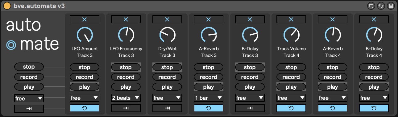Open the free dropdown under B-Delay Track 3
This screenshot has height=117, width=398.
(x=250, y=98)
